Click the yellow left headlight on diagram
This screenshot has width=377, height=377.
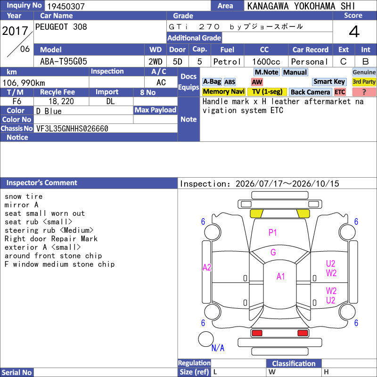click(256, 213)
